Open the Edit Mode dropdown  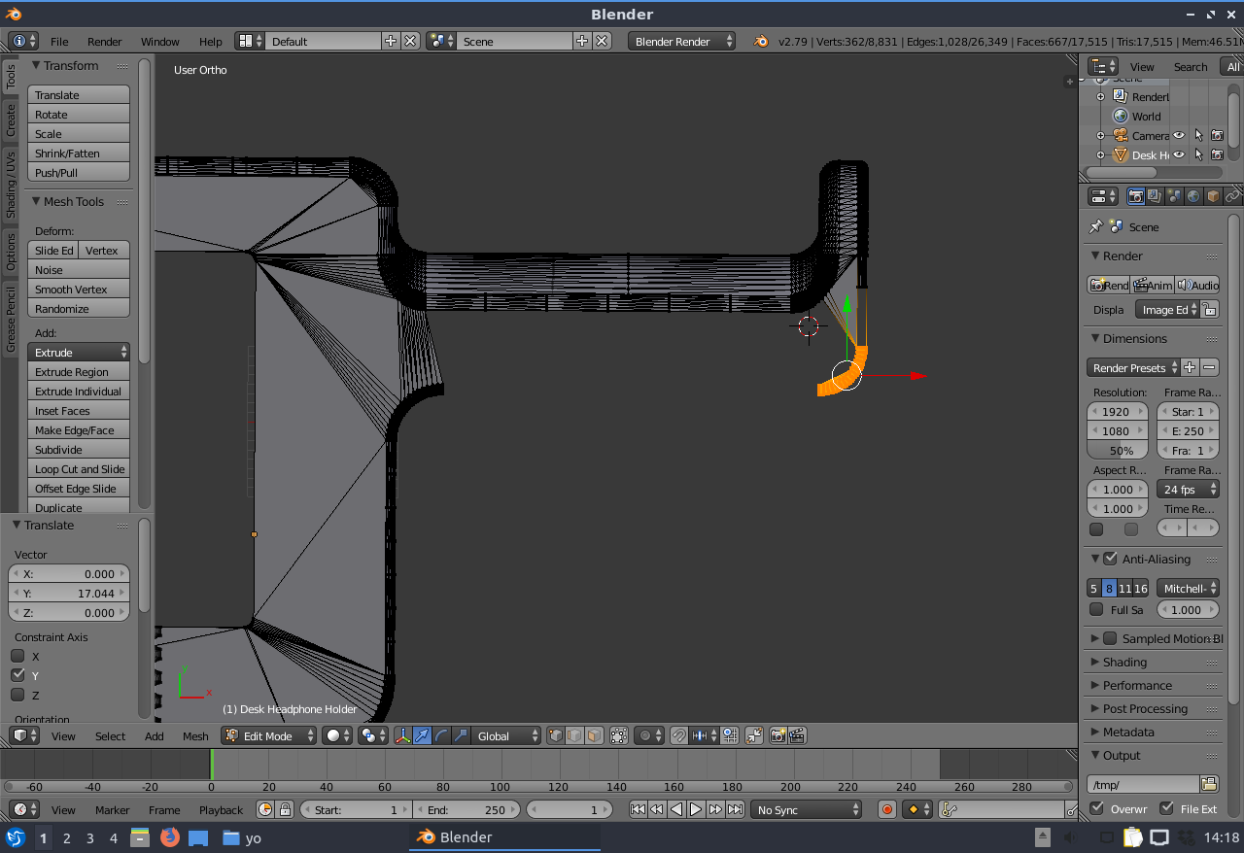pyautogui.click(x=268, y=736)
